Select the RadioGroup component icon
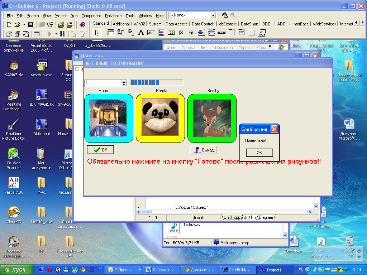This screenshot has width=367, height=275. pyautogui.click(x=242, y=33)
